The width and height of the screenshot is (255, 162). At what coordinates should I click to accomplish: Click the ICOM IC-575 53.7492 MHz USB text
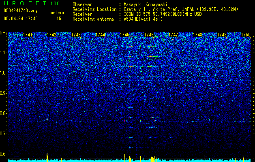(x=163, y=14)
